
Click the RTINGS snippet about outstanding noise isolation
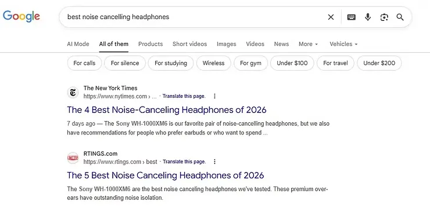pos(198,193)
